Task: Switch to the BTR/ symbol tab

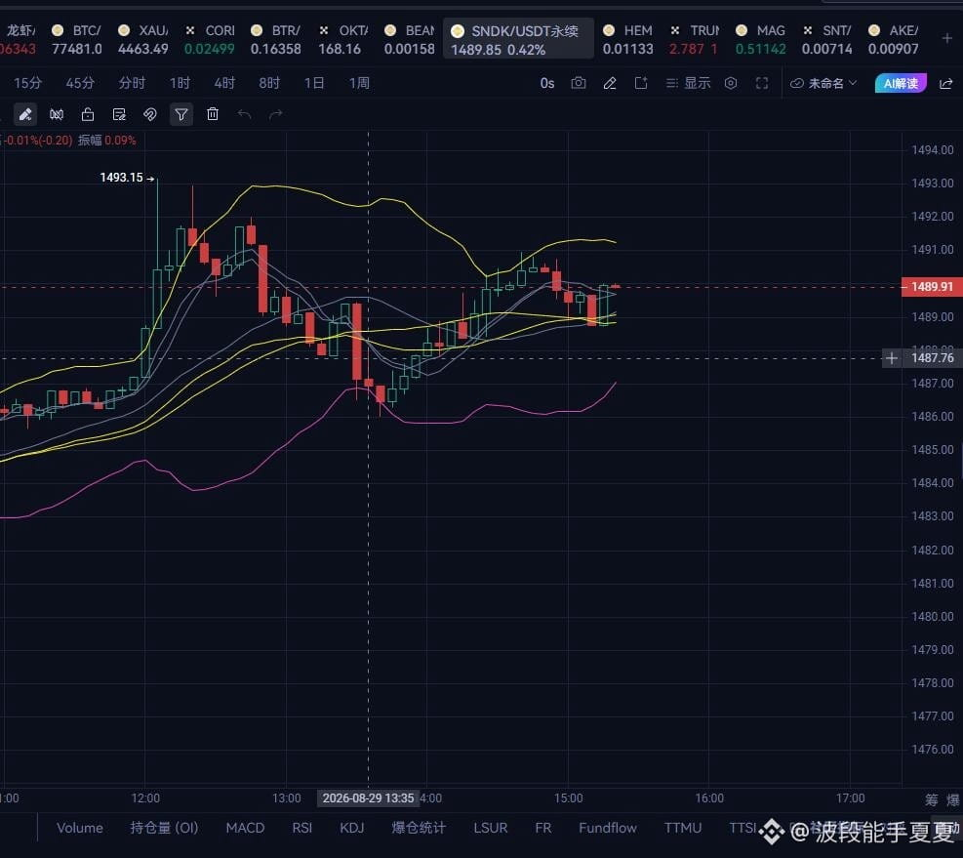Action: pos(276,39)
